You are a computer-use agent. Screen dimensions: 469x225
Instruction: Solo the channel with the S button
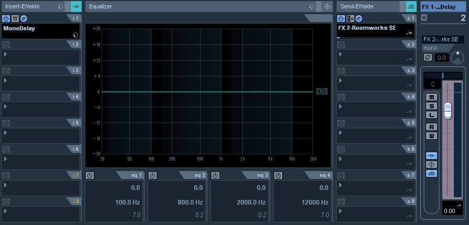(x=432, y=106)
